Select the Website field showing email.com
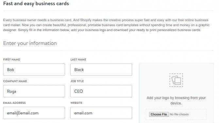 coord(101,113)
